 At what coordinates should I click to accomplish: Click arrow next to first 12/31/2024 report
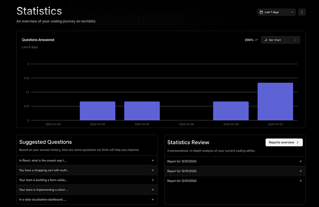pos(300,161)
